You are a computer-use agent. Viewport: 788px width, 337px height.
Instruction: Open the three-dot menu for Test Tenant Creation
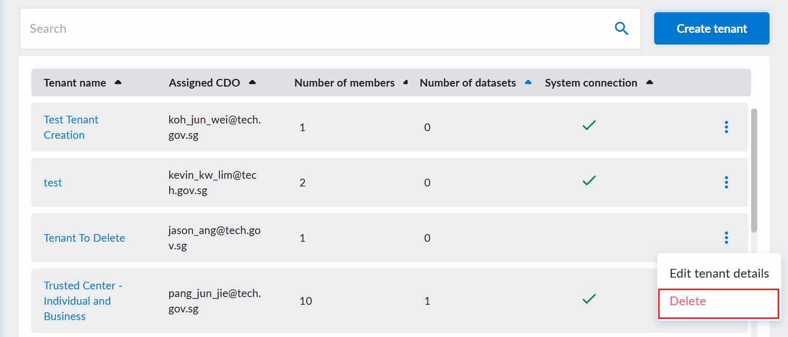[726, 127]
